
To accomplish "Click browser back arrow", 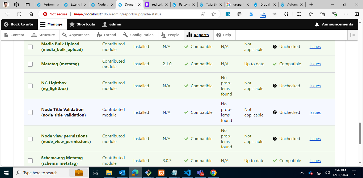I will click(x=7, y=14).
